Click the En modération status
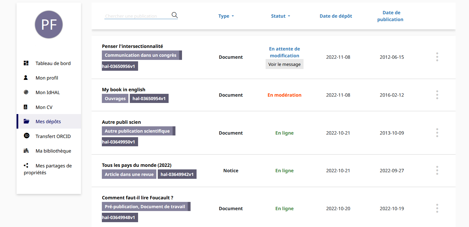The width and height of the screenshot is (469, 227). [x=284, y=95]
